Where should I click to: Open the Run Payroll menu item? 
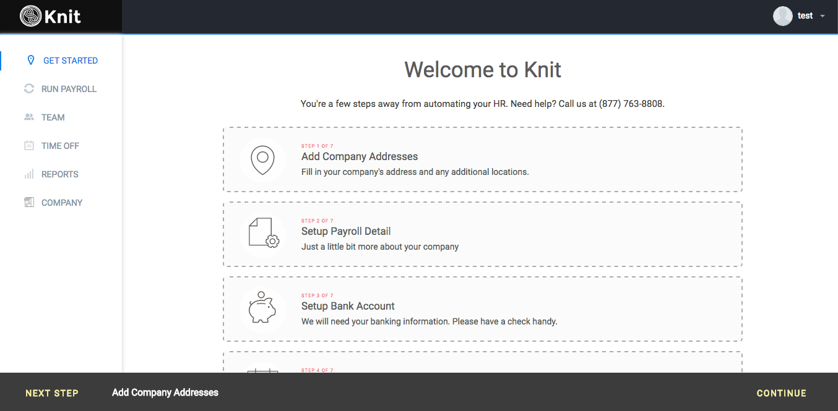coord(69,89)
